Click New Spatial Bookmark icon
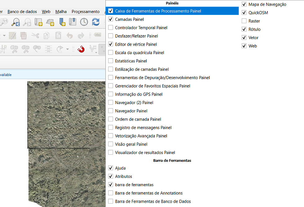Screen dimensions: 304x207 tap(62, 22)
